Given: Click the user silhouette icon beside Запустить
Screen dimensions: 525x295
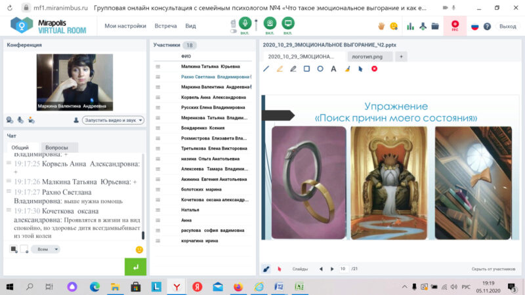Looking at the screenshot, I should [x=76, y=120].
